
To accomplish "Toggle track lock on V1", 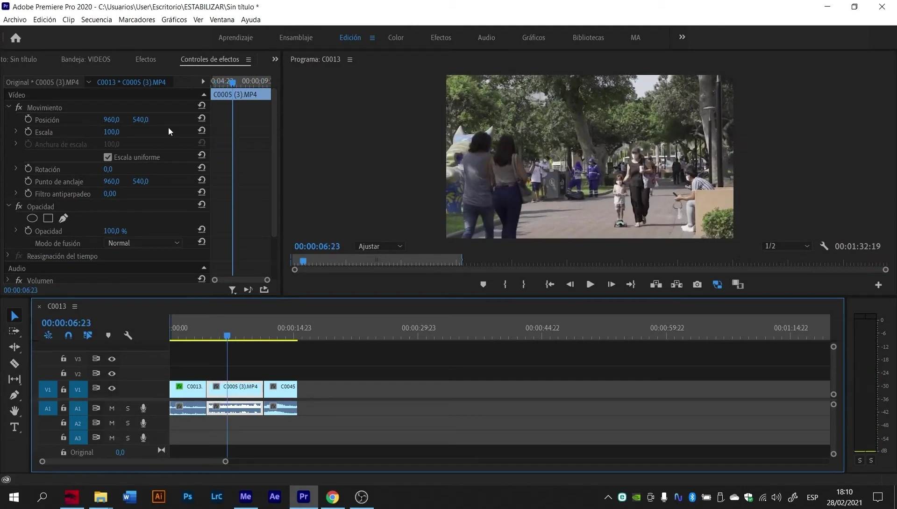I will [64, 389].
